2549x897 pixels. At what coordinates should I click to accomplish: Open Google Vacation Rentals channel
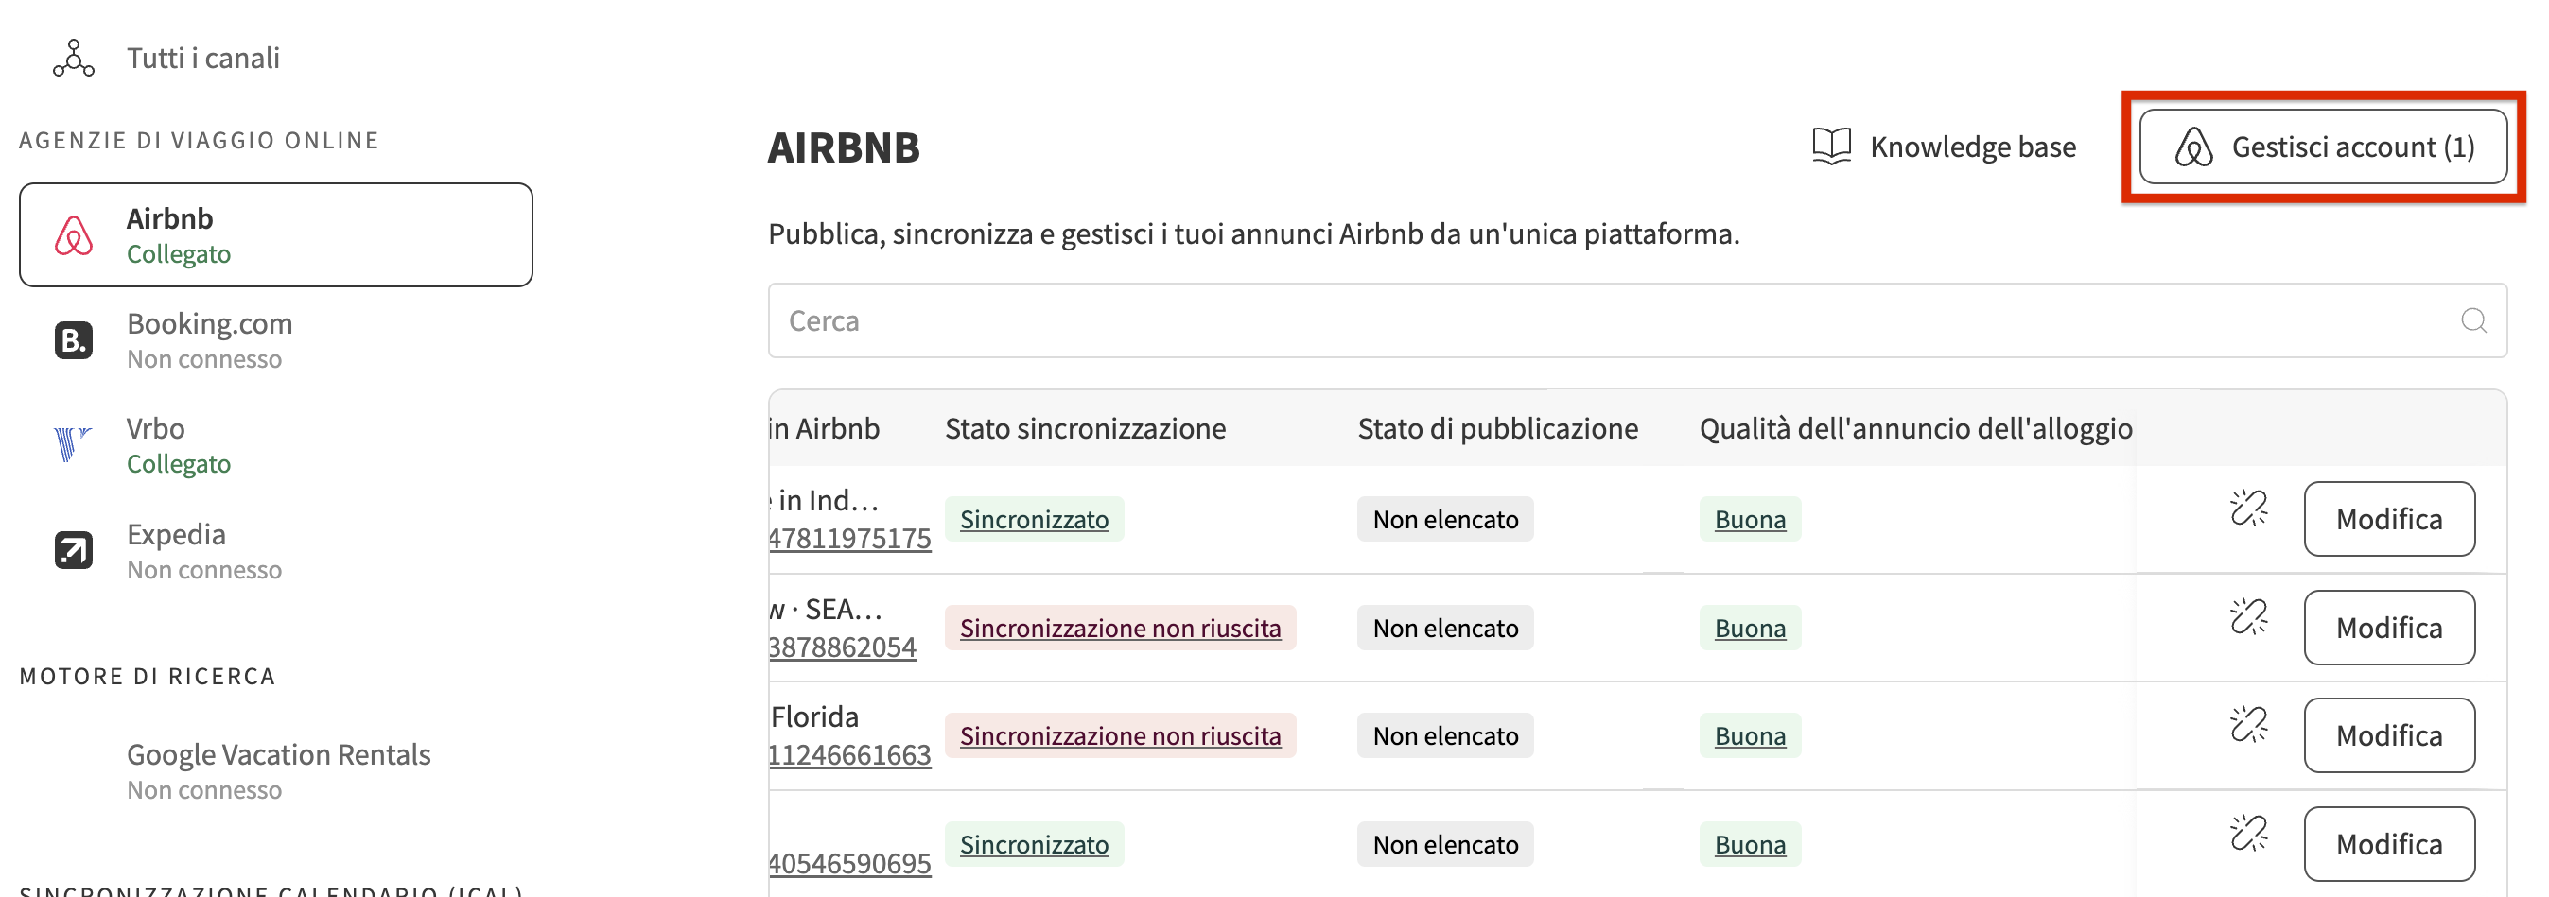(278, 770)
